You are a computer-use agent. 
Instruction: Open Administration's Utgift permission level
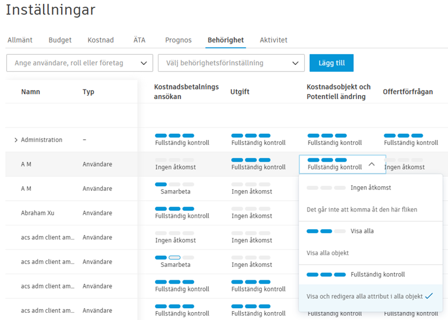[258, 140]
